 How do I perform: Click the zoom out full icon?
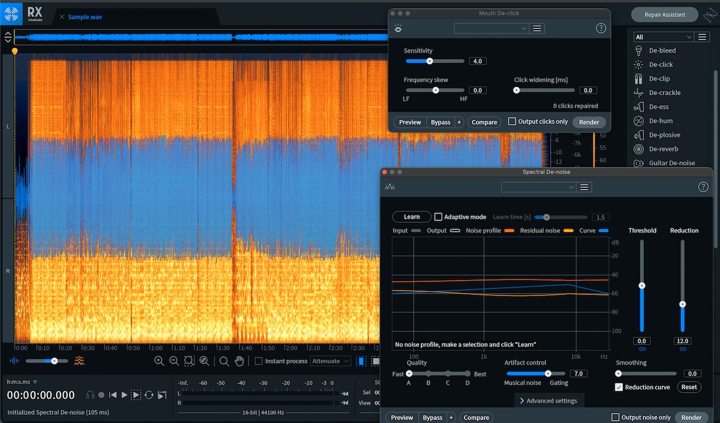pyautogui.click(x=204, y=361)
